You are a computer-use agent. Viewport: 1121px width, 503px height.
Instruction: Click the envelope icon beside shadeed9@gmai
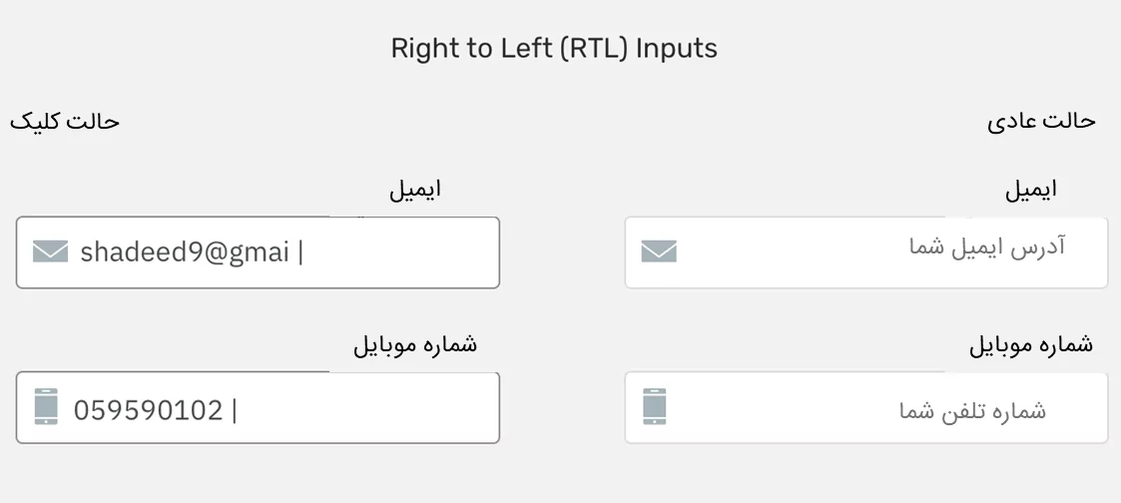50,251
